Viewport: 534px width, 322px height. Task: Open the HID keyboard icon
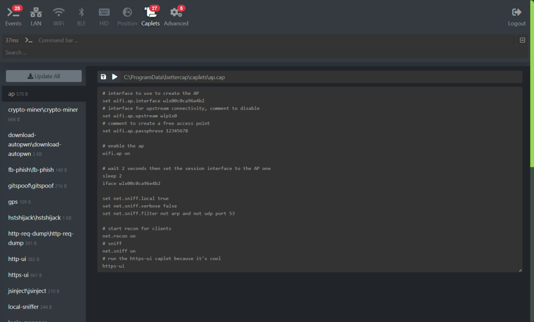pos(104,13)
